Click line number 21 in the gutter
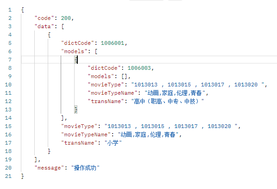 pyautogui.click(x=8, y=176)
